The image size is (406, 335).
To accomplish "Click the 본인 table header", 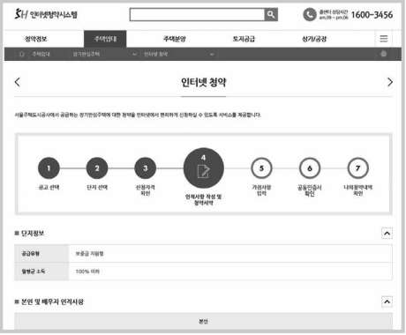I will click(x=204, y=321).
